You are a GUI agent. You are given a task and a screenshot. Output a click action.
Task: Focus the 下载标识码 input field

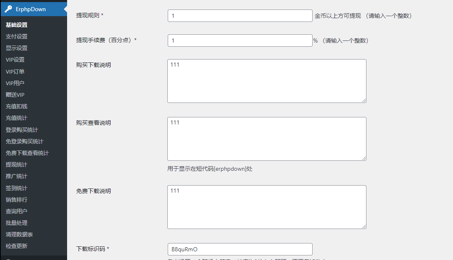pos(240,249)
